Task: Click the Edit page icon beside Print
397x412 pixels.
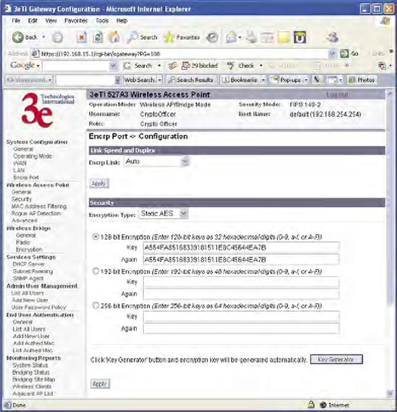Action: coord(267,37)
